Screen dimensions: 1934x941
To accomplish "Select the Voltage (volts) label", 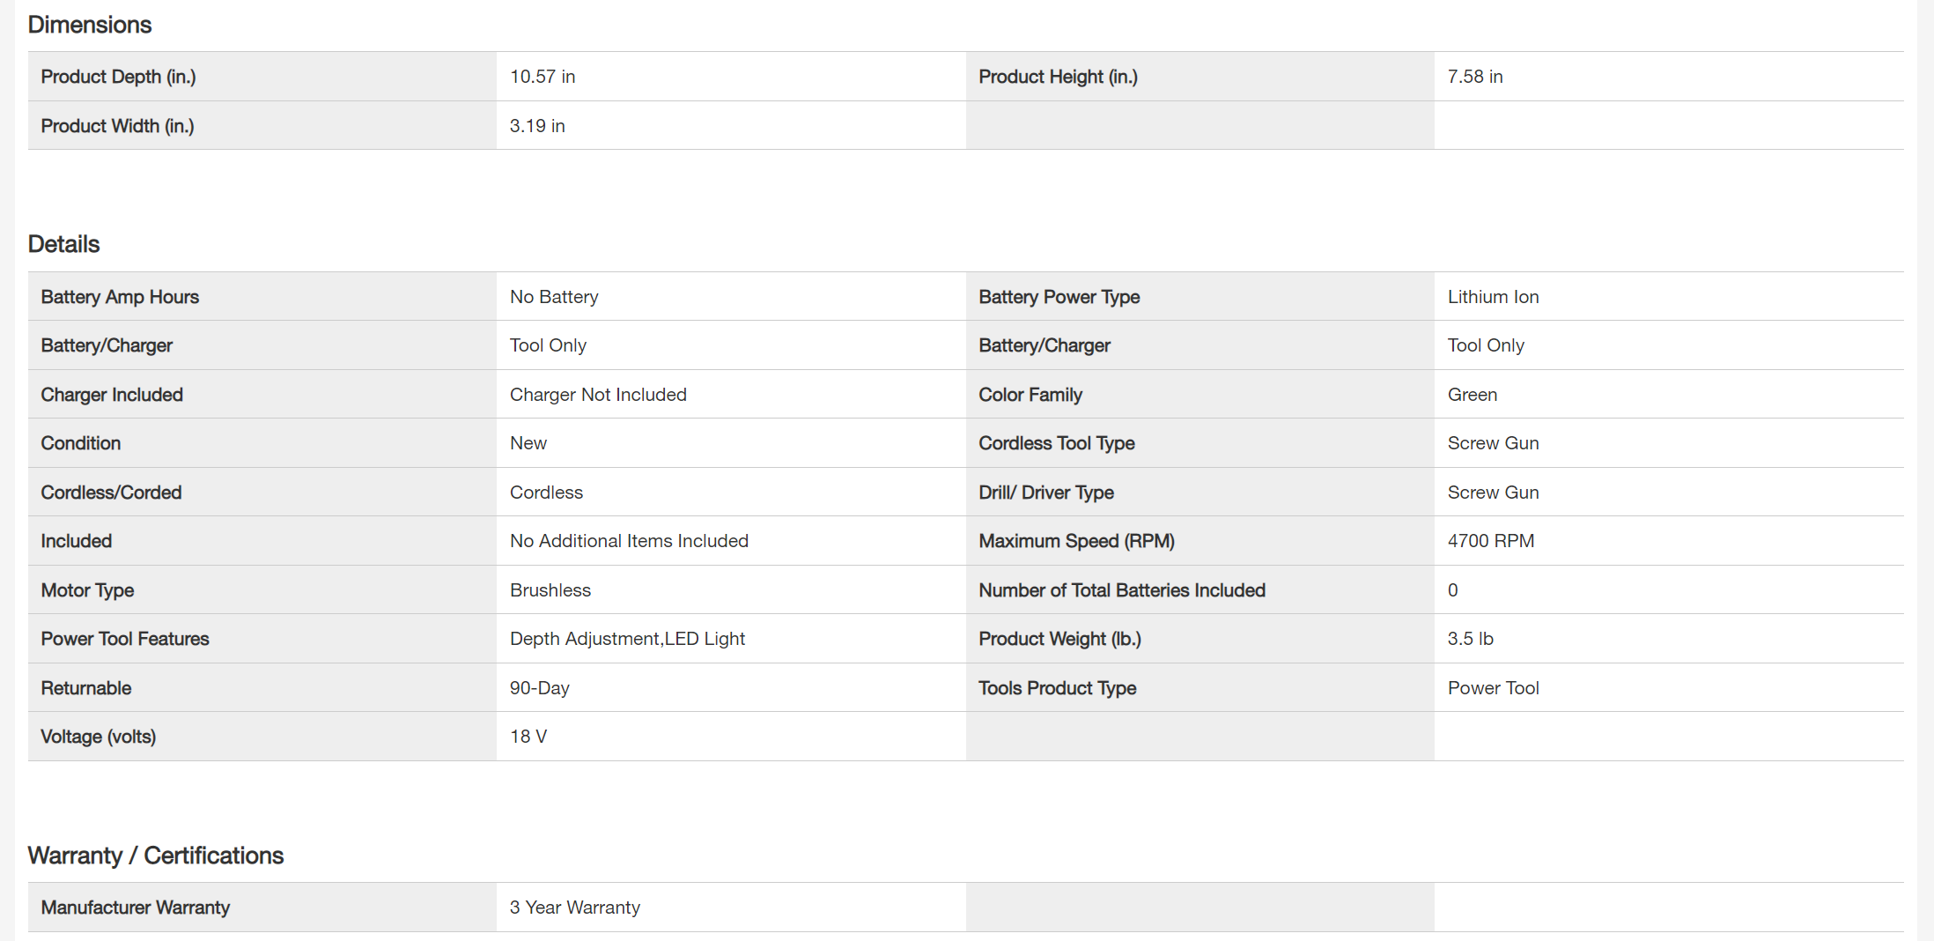I will click(98, 737).
